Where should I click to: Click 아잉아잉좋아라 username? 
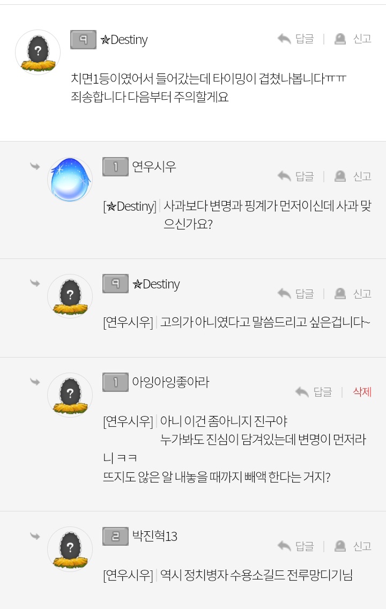coord(170,382)
